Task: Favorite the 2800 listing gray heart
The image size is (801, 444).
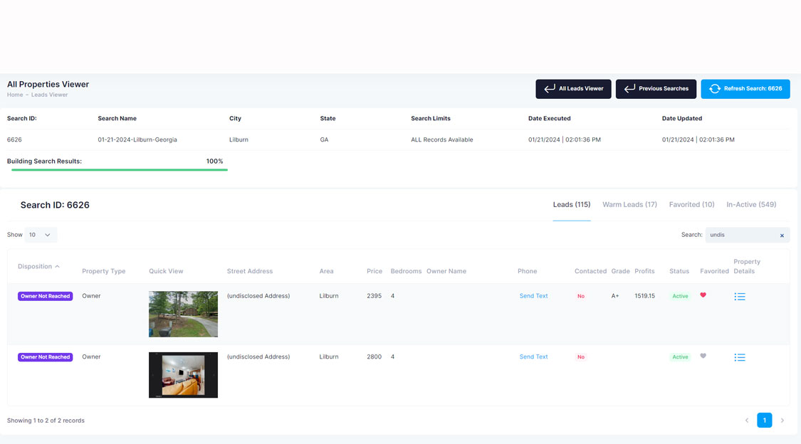Action: coord(703,356)
